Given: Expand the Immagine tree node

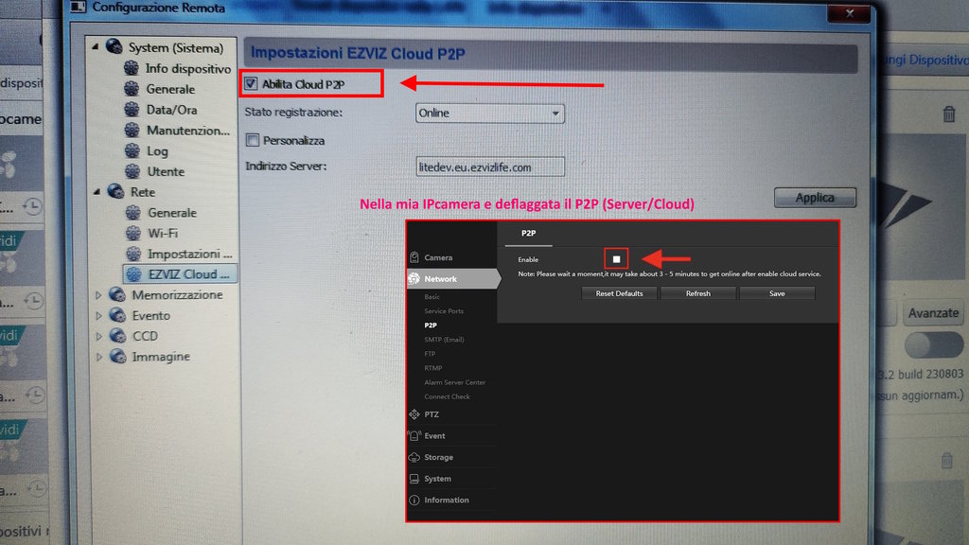Looking at the screenshot, I should (x=98, y=357).
